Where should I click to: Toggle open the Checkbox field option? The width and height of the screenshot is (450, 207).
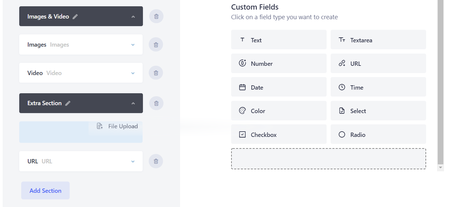coord(279,134)
